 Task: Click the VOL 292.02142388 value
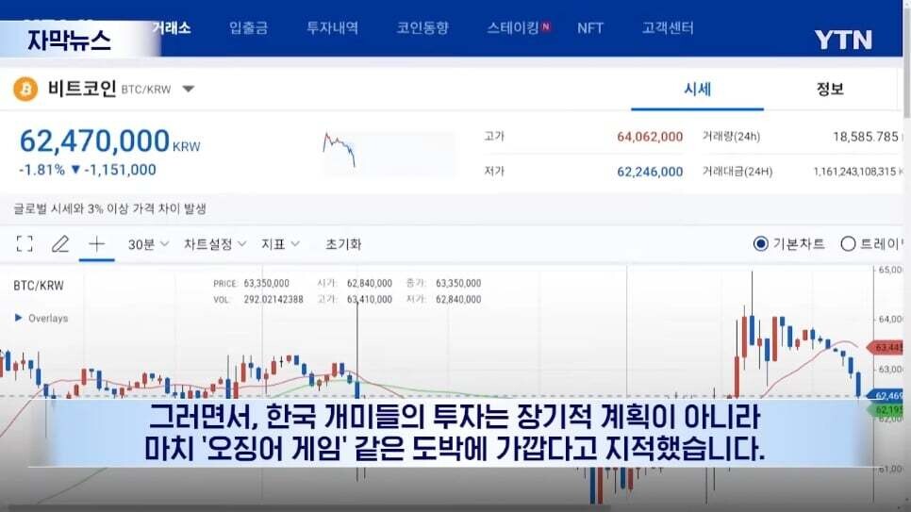pos(273,299)
